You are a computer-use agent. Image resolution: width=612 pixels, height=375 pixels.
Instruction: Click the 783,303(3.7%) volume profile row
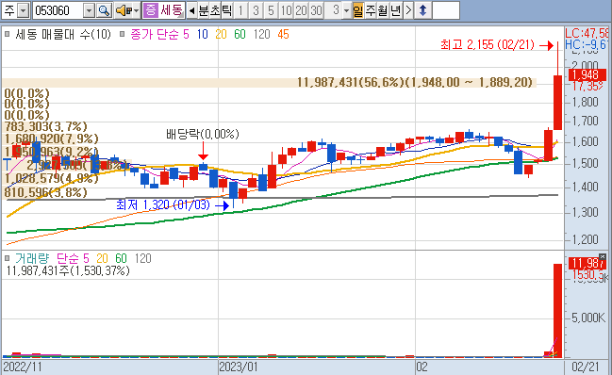click(45, 126)
